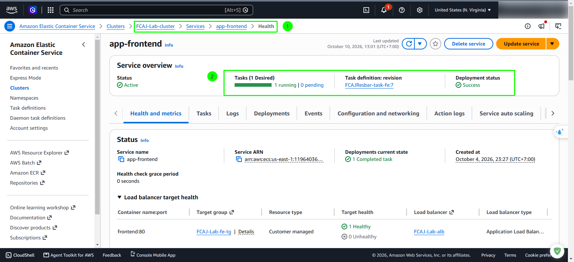Open Account settings in sidebar
Viewport: 574px width, 262px height.
29,128
